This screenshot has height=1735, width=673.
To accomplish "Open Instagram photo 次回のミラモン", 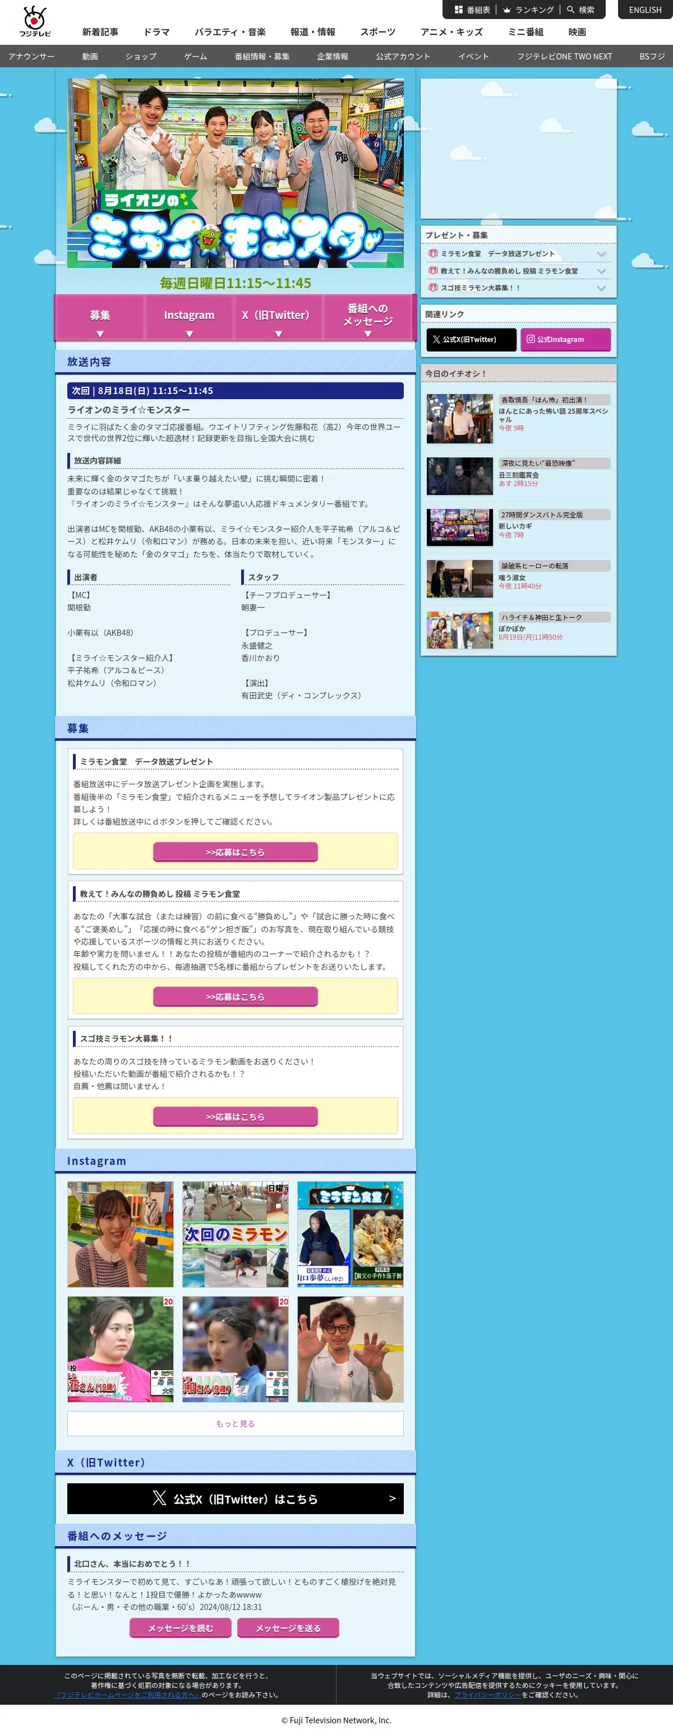I will pos(235,1234).
